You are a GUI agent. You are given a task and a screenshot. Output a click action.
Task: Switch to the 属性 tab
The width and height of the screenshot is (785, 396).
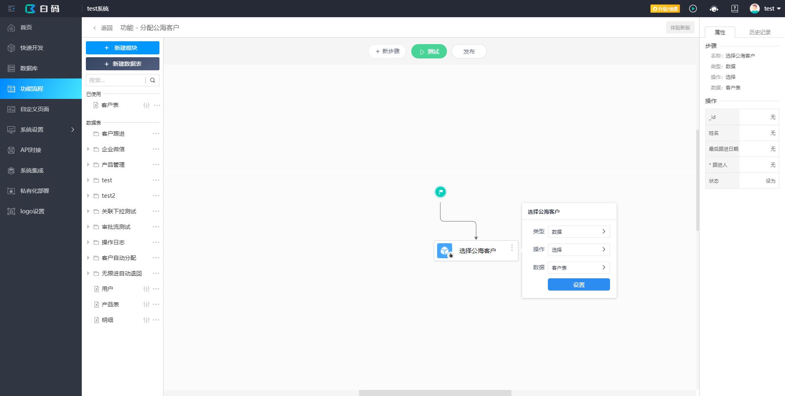[x=720, y=32]
